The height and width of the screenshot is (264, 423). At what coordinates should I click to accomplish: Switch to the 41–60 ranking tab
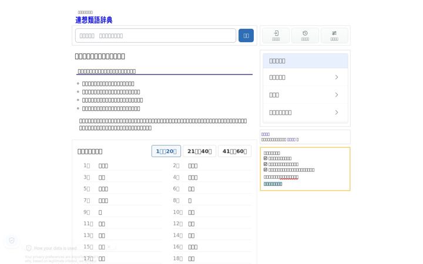234,151
